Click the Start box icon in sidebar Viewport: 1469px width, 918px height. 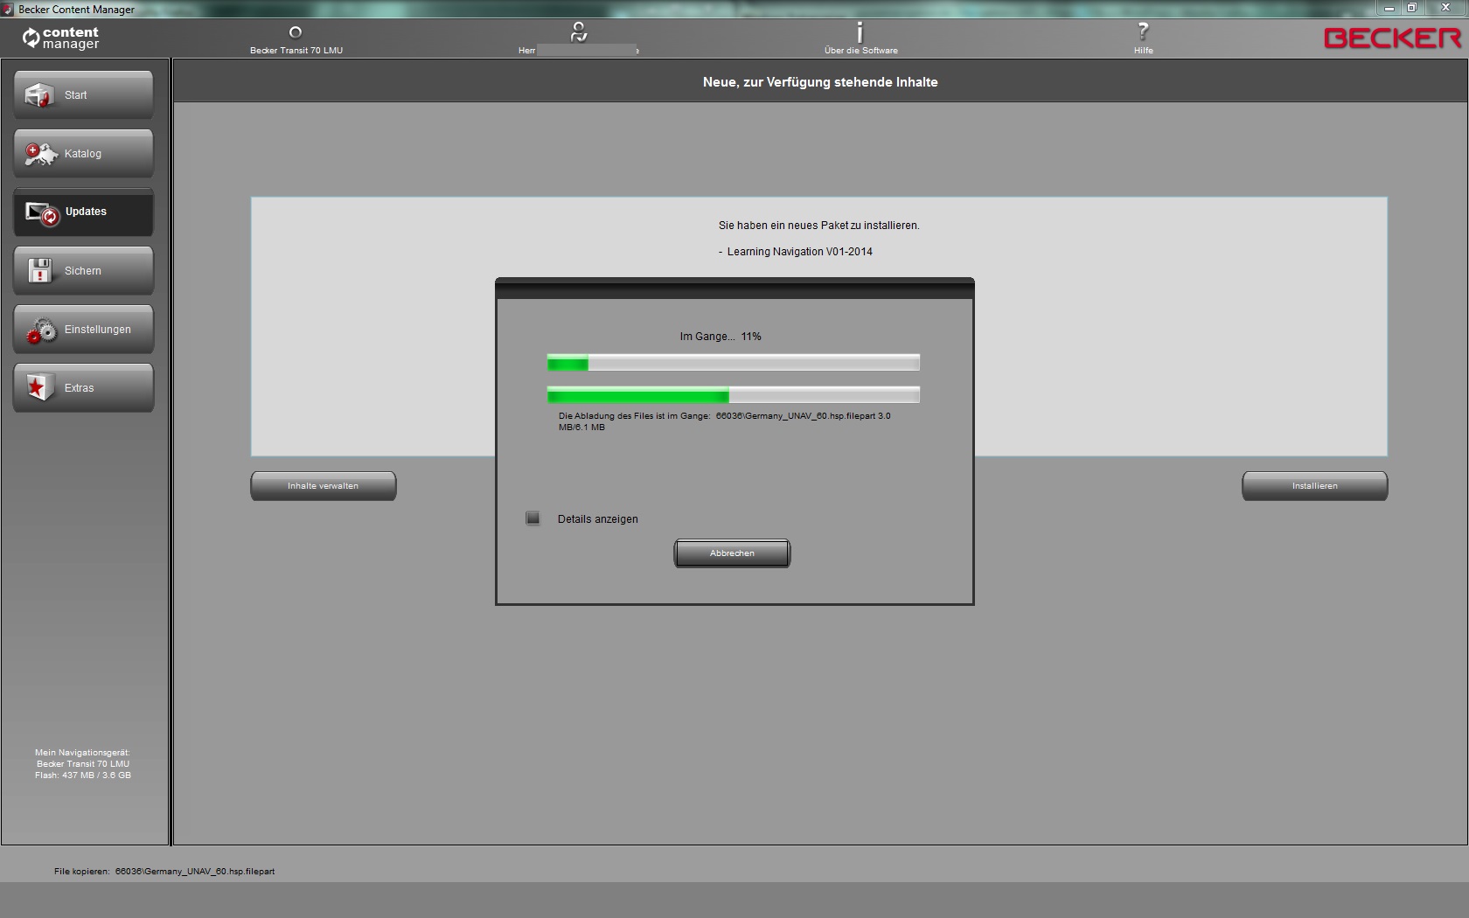[x=39, y=95]
